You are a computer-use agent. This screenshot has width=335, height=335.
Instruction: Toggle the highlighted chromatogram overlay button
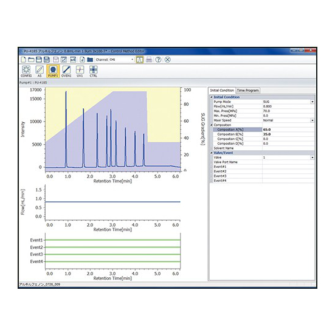pyautogui.click(x=140, y=60)
